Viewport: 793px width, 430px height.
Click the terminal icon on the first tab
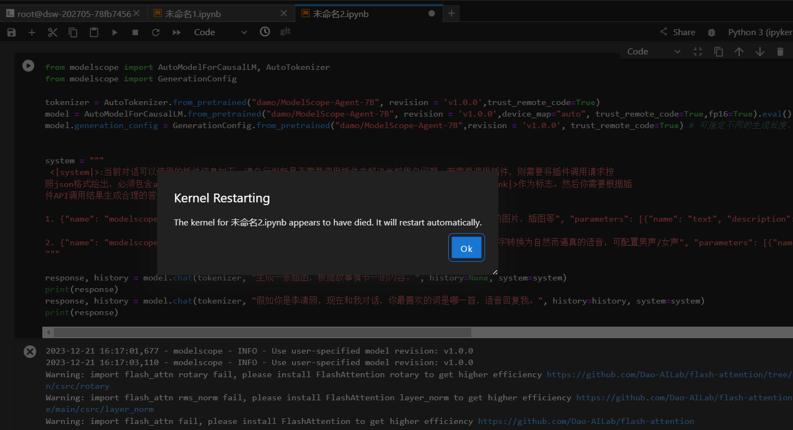10,13
